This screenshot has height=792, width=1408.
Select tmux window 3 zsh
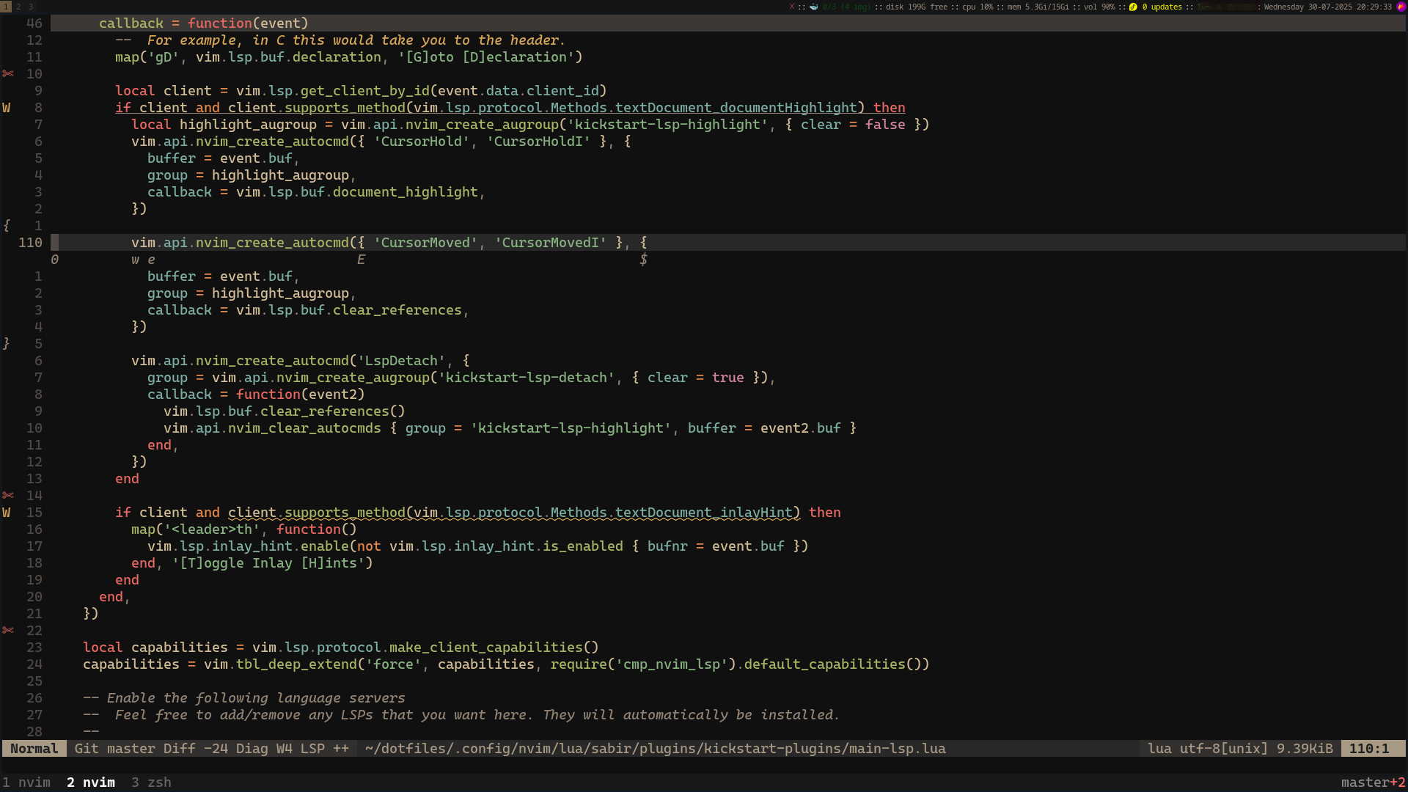[151, 782]
